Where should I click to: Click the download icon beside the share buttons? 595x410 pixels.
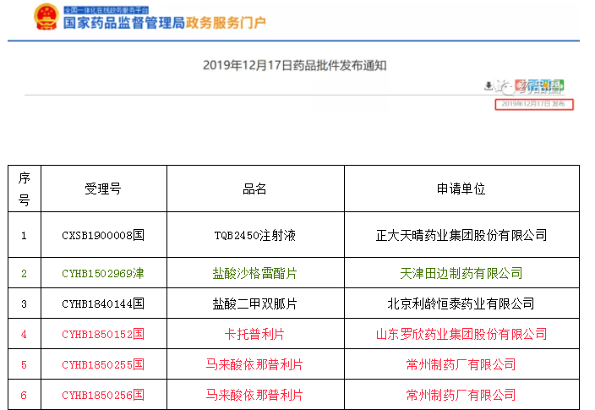(x=489, y=85)
